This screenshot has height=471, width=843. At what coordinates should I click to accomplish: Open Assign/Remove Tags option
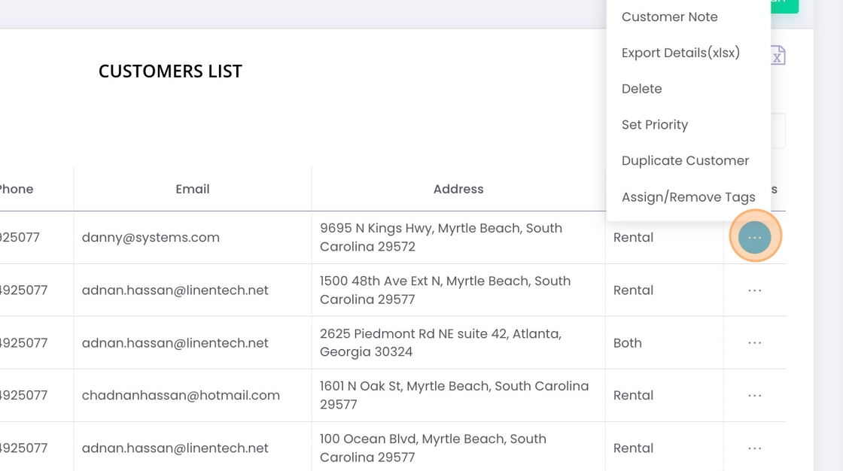[x=688, y=197]
